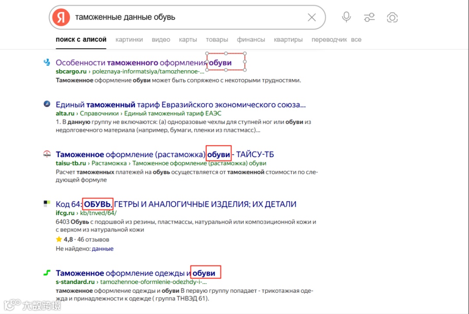Screen dimensions: 469x314
Task: Open the карты tab
Action: point(188,40)
